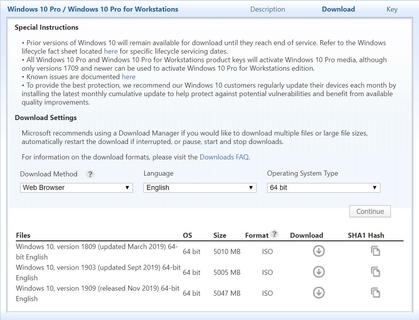Open the Known issues 'here' link
Image resolution: width=419 pixels, height=320 pixels.
tap(129, 77)
